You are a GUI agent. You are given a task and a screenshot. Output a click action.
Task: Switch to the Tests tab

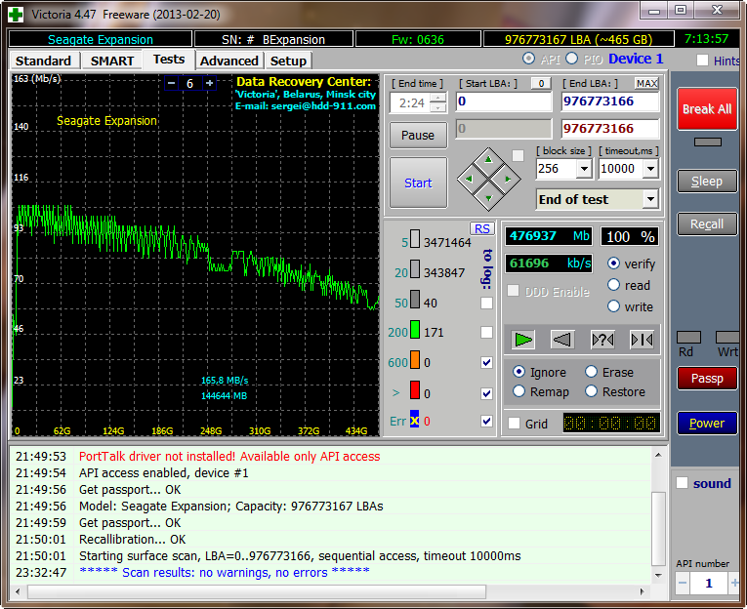click(169, 60)
